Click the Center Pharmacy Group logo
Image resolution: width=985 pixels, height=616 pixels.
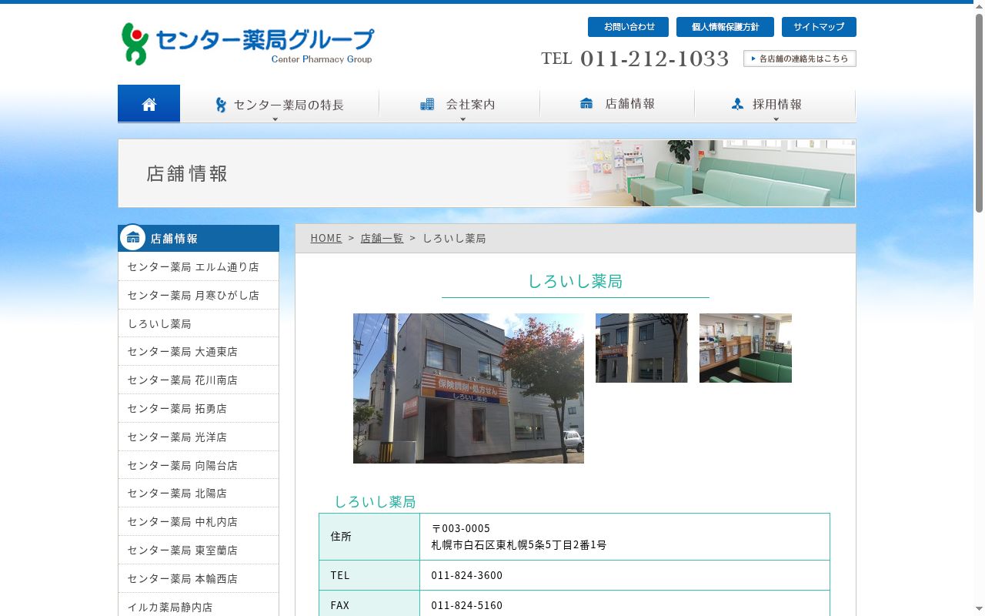(x=247, y=44)
